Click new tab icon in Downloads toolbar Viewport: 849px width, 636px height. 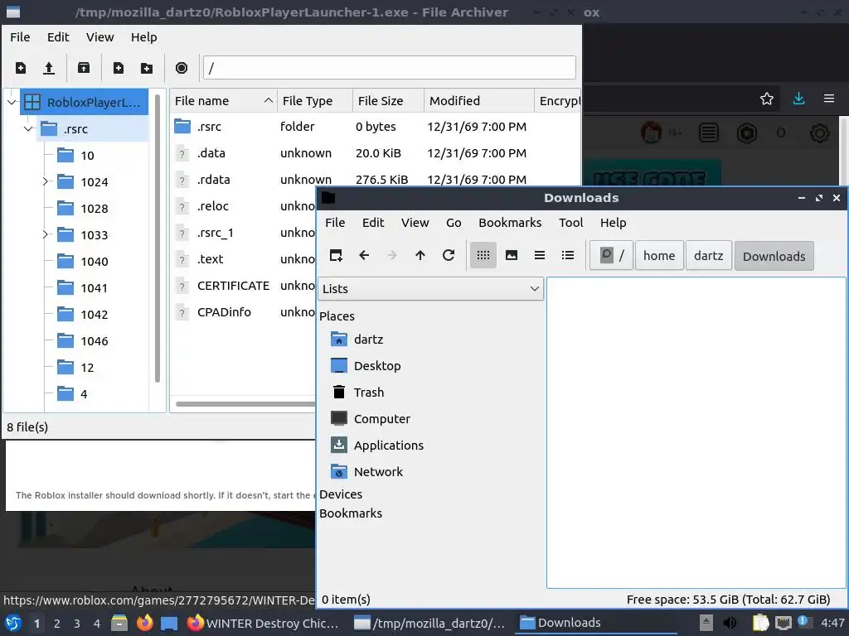coord(336,255)
